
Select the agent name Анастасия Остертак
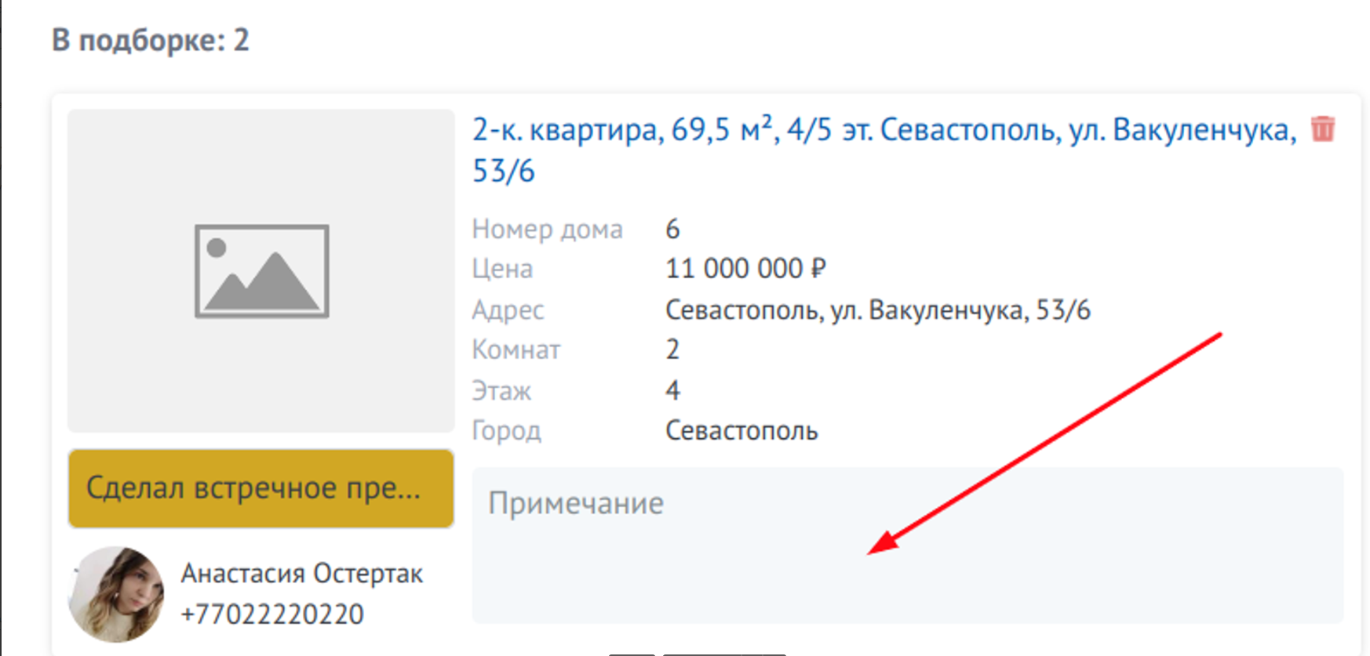(302, 573)
